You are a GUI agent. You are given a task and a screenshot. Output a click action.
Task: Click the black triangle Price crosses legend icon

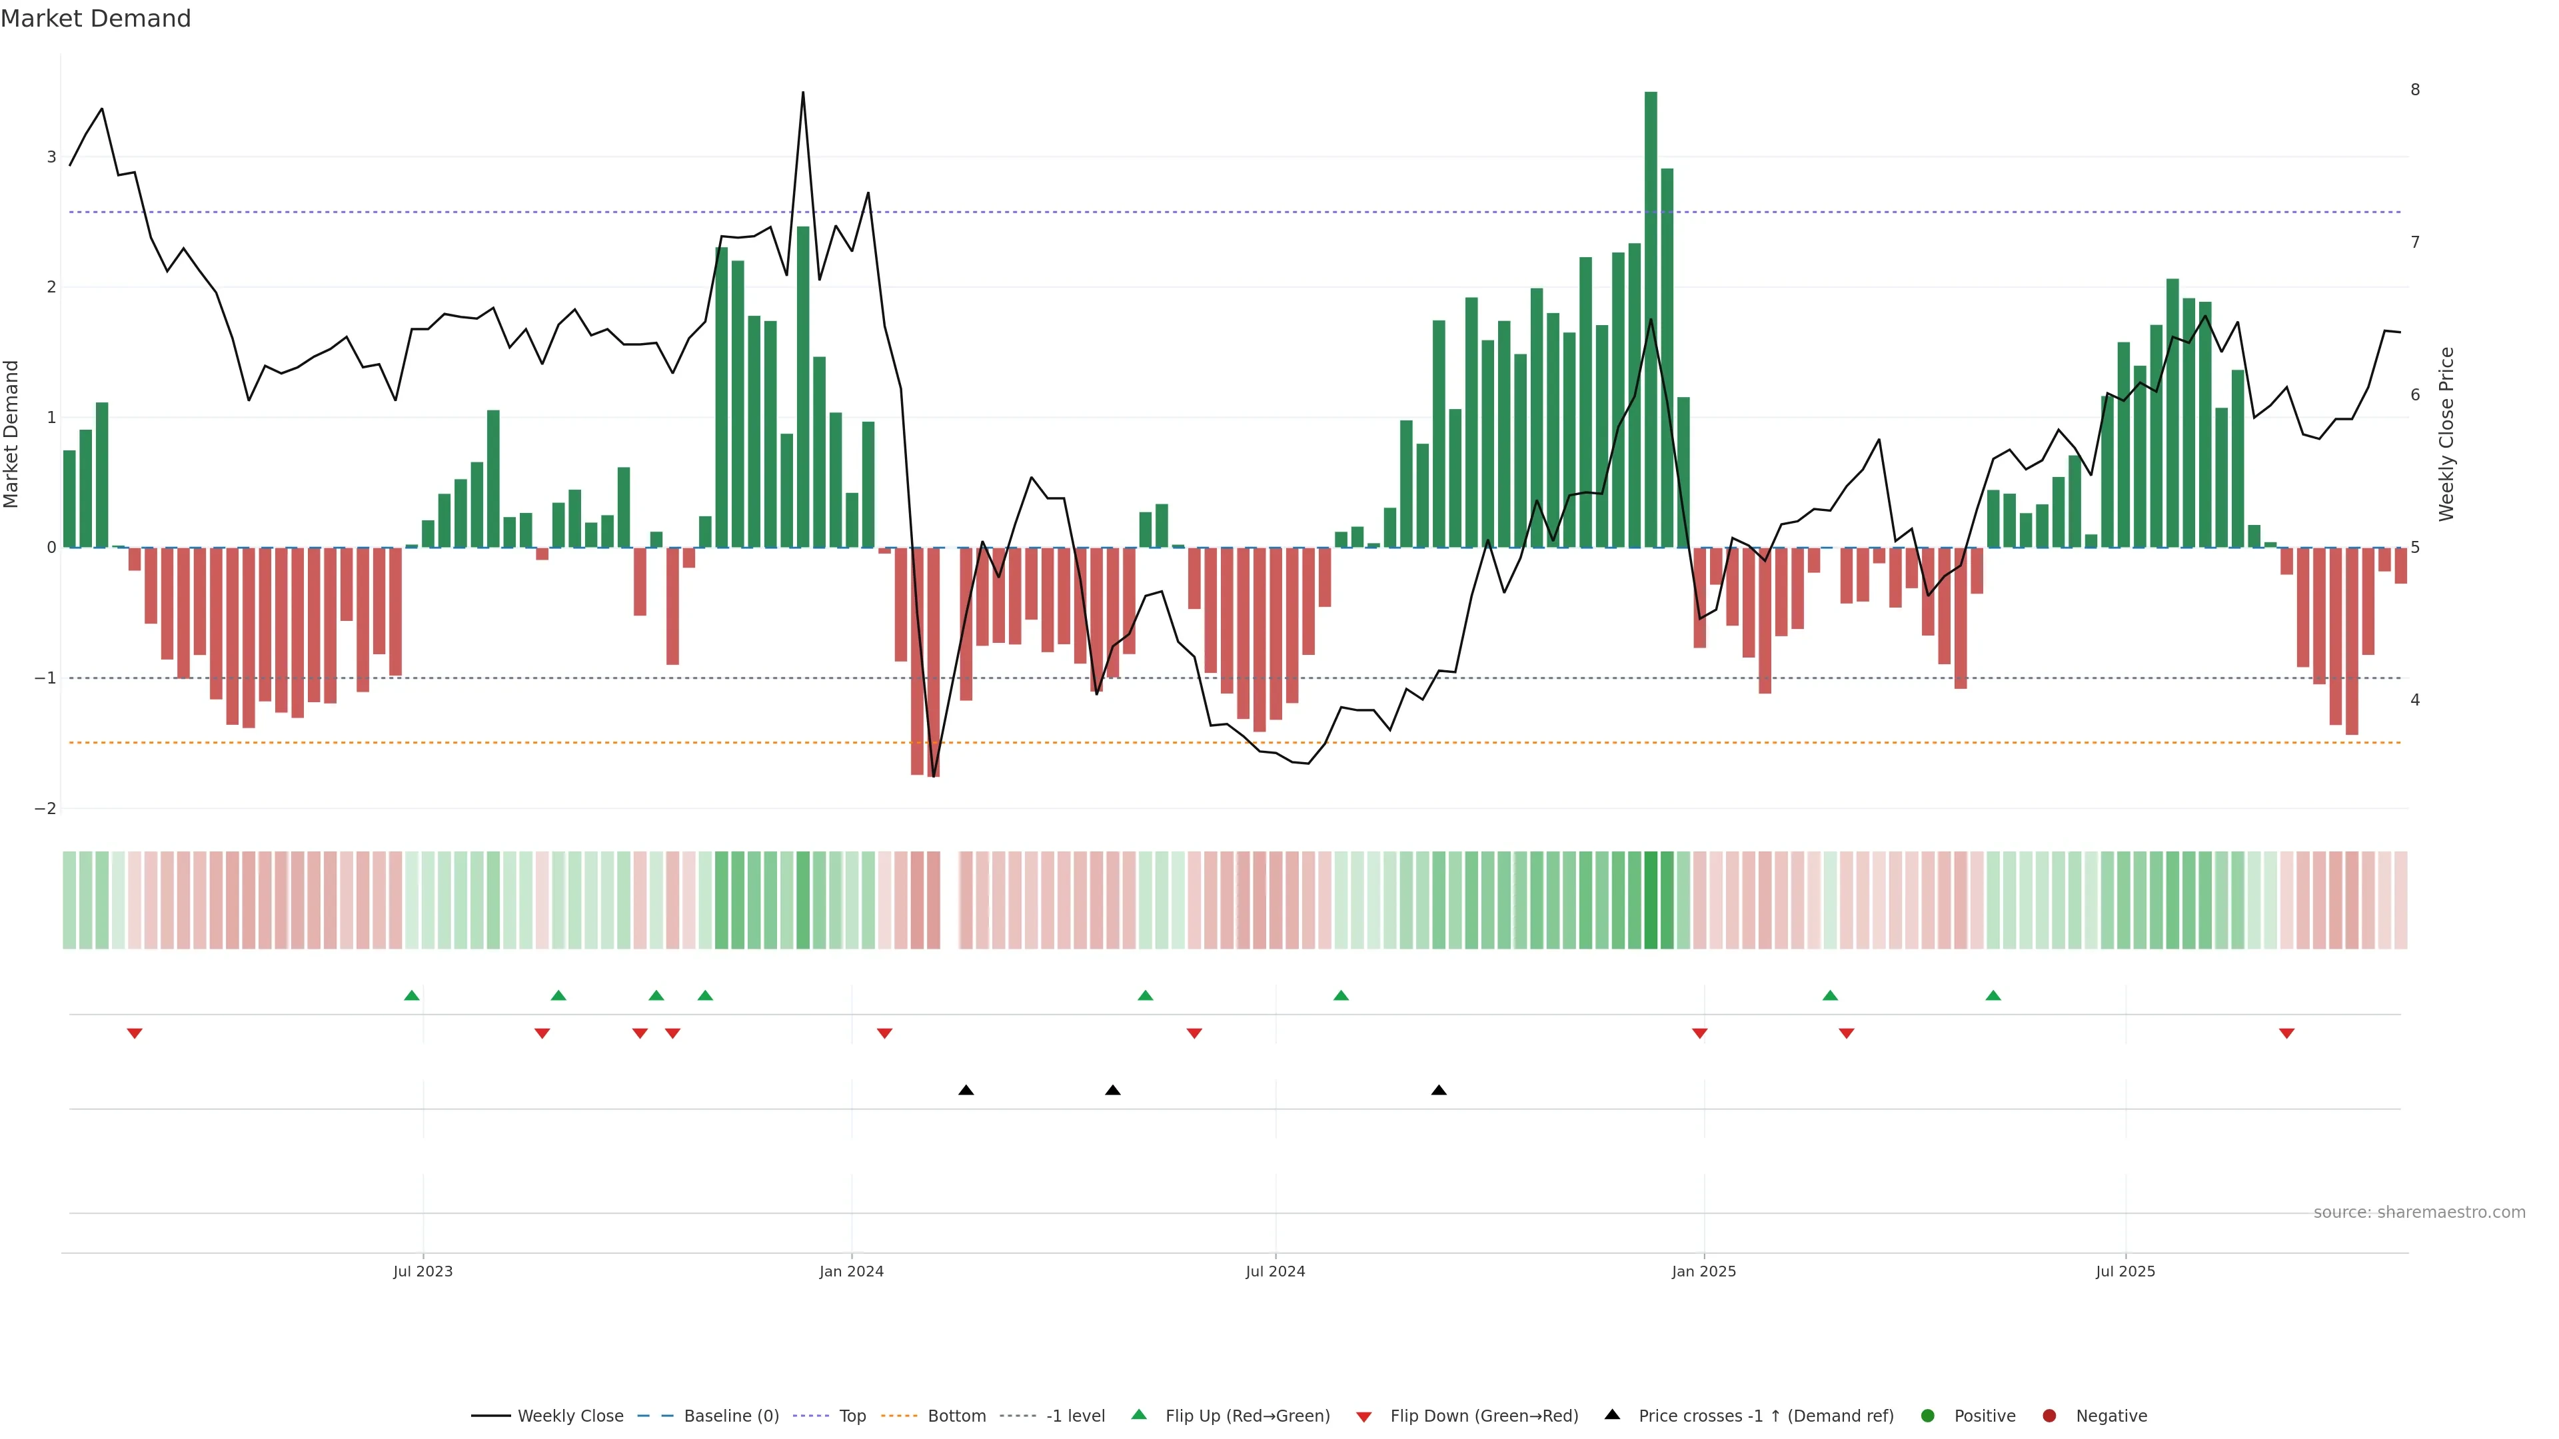click(x=1612, y=1414)
